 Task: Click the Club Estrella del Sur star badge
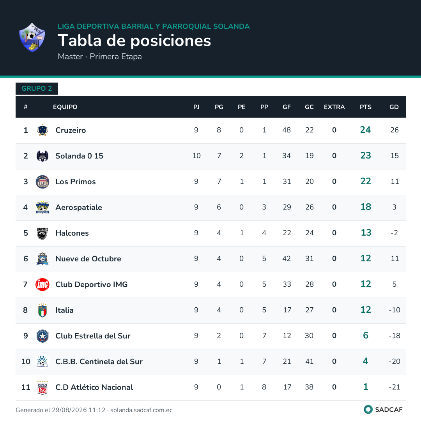point(42,336)
